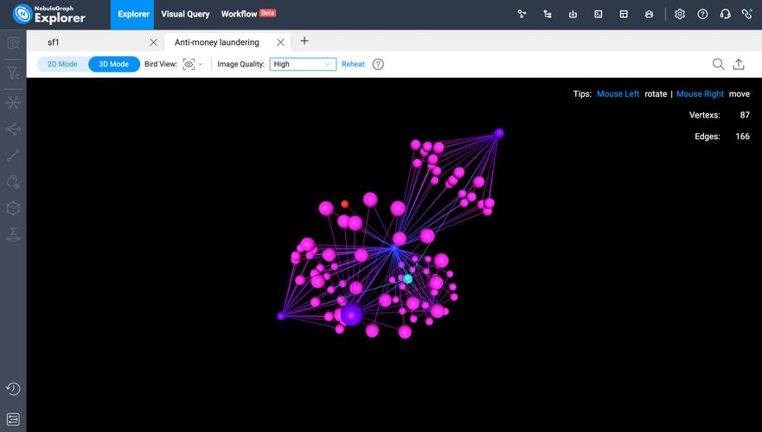Select the common neighbors tool in sidebar

click(x=13, y=129)
